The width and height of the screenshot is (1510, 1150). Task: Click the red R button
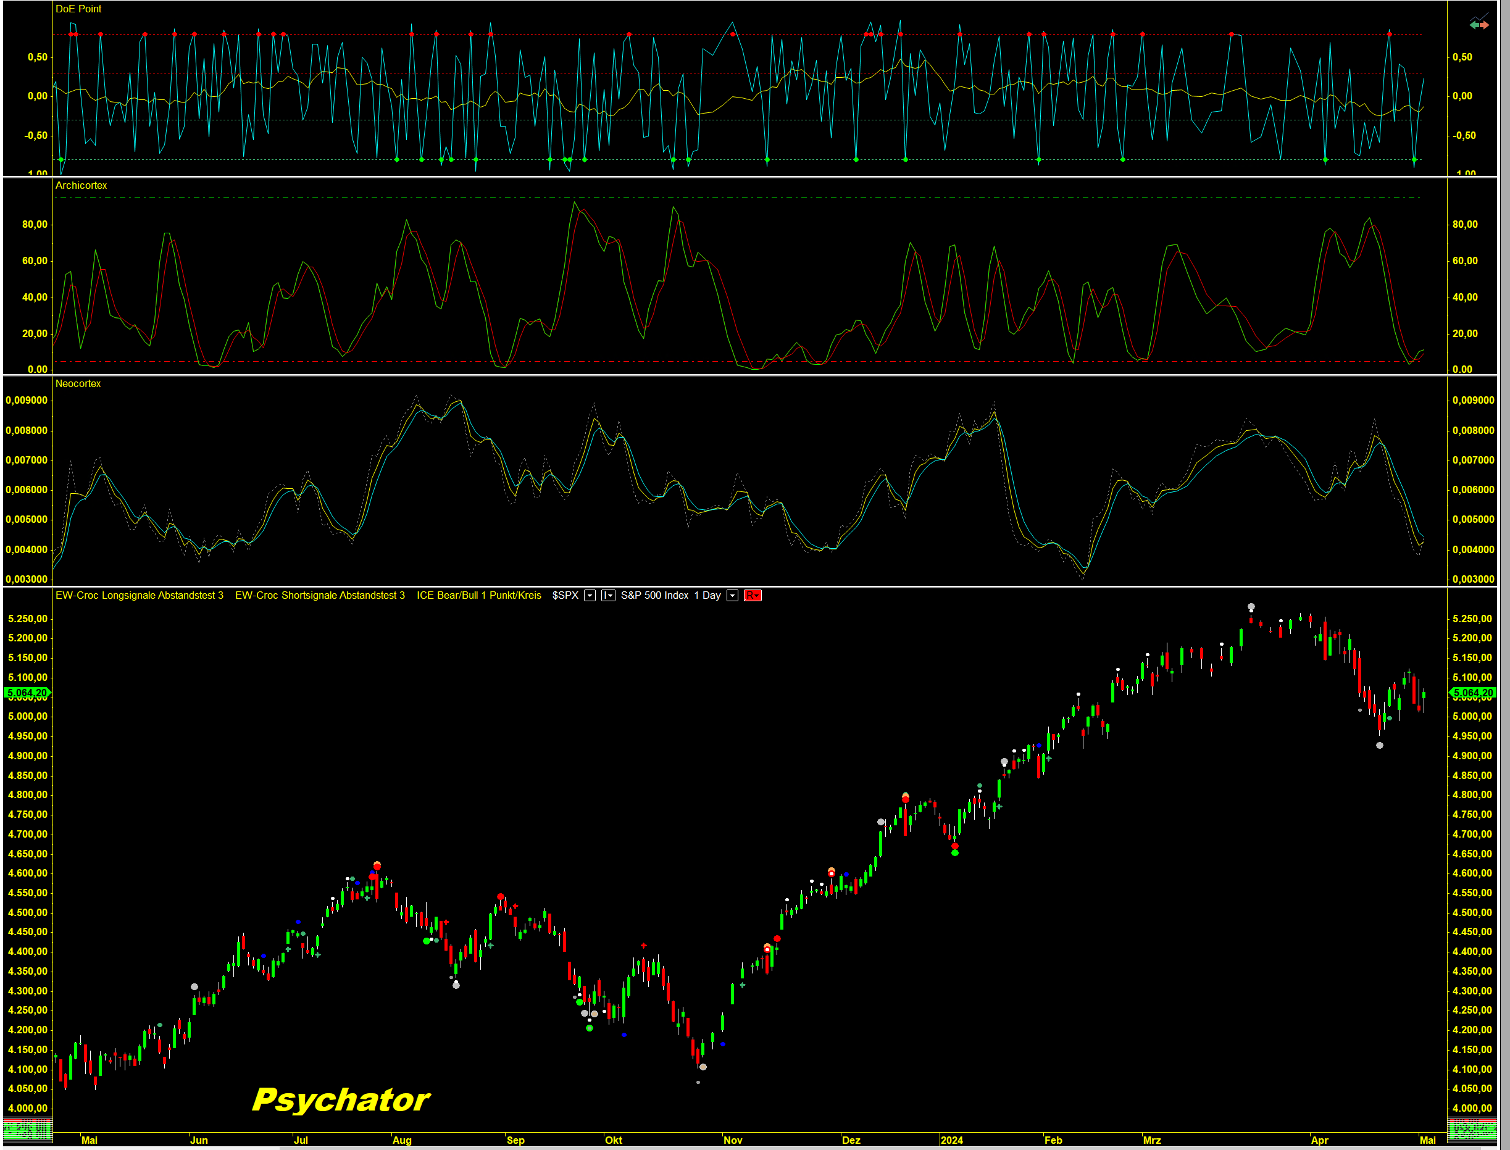click(x=753, y=596)
